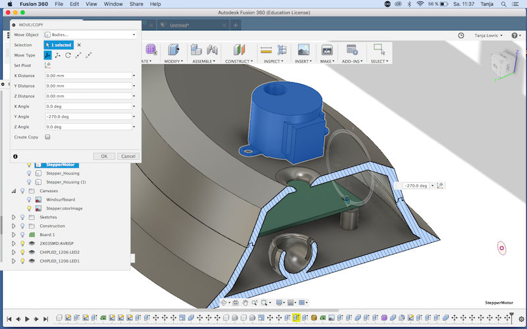This screenshot has width=527, height=329.
Task: Tick the Create Copy checkbox
Action: [x=47, y=137]
